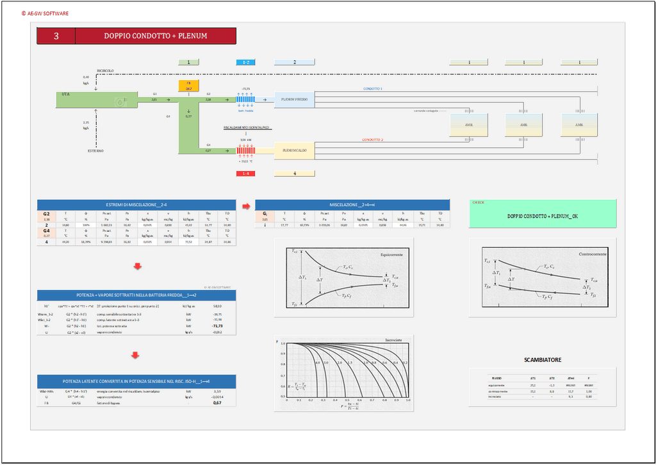Image resolution: width=656 pixels, height=465 pixels.
Task: Click the PLENUM CALDO box
Action: (x=294, y=151)
